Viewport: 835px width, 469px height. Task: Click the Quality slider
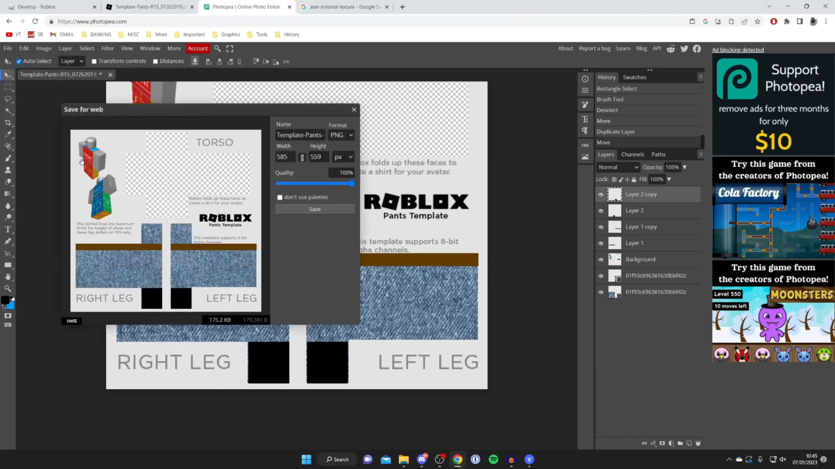(x=313, y=183)
